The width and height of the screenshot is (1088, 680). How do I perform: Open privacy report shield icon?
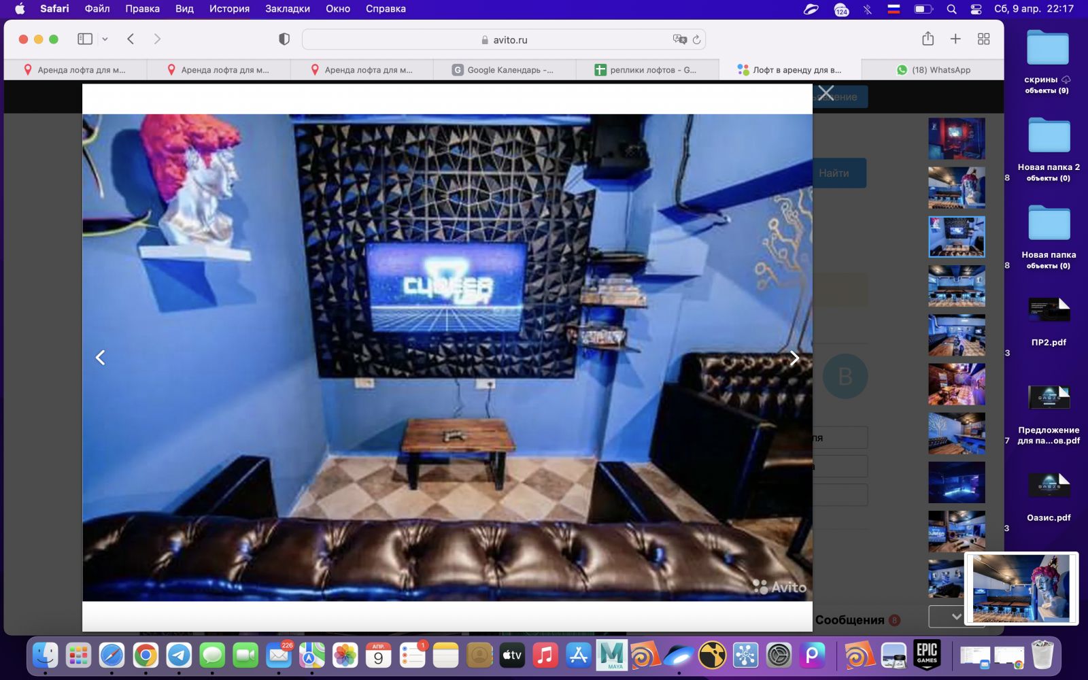[284, 39]
